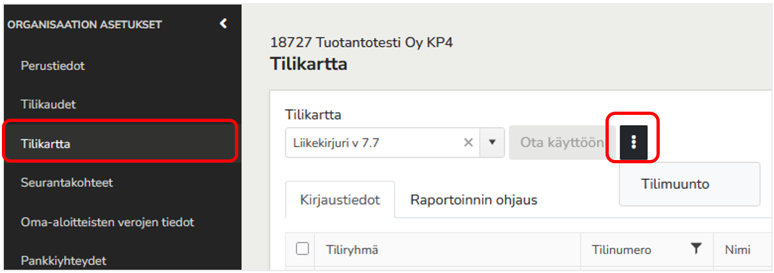The width and height of the screenshot is (774, 273).
Task: Go to Tilikaudet settings
Action: [48, 105]
